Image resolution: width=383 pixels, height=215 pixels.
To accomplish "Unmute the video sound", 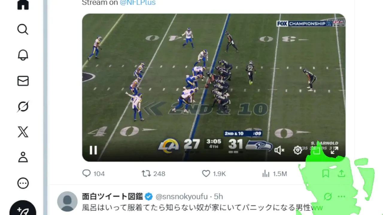I will [x=279, y=150].
